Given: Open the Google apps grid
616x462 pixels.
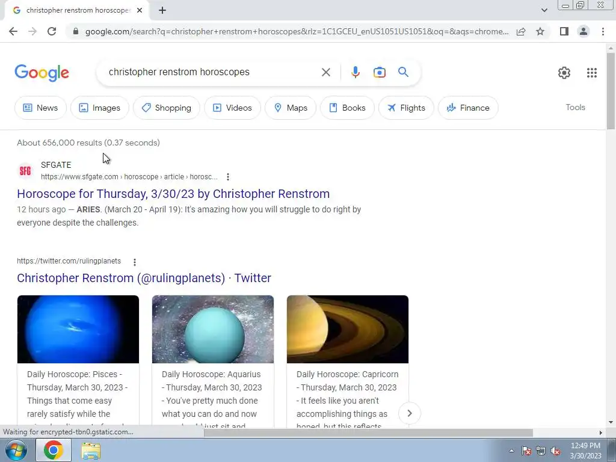Looking at the screenshot, I should (592, 73).
